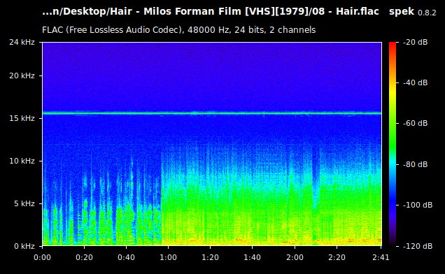Click the 1:40 time label
The image size is (445, 274).
pos(253,257)
